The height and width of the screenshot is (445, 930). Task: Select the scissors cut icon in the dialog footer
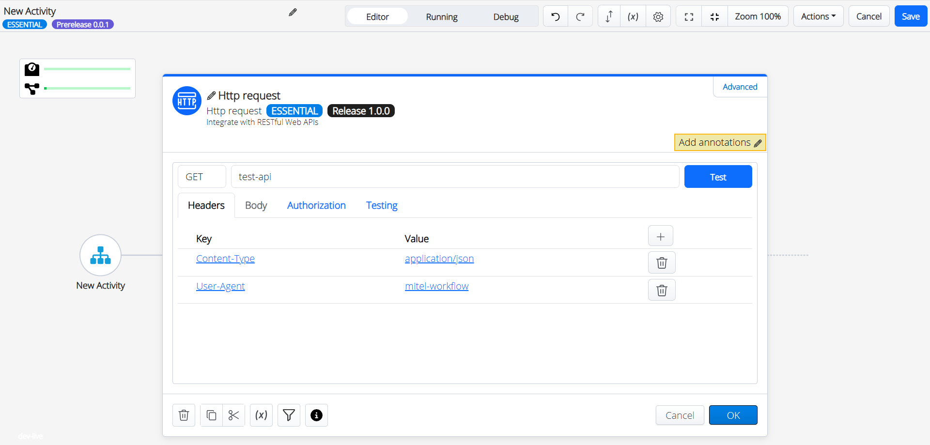pos(233,415)
